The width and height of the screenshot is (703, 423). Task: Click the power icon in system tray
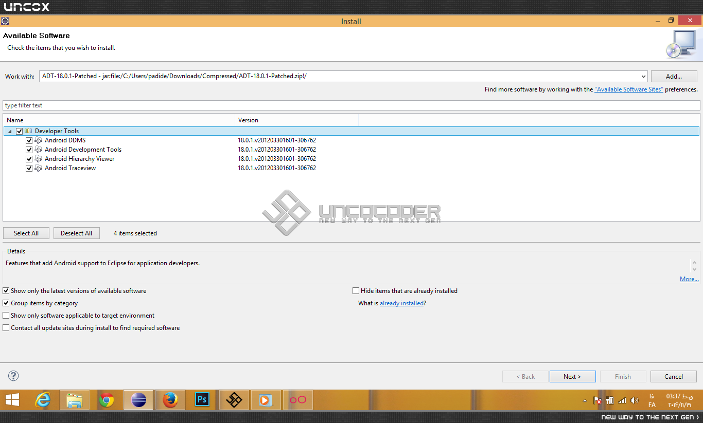tap(610, 400)
